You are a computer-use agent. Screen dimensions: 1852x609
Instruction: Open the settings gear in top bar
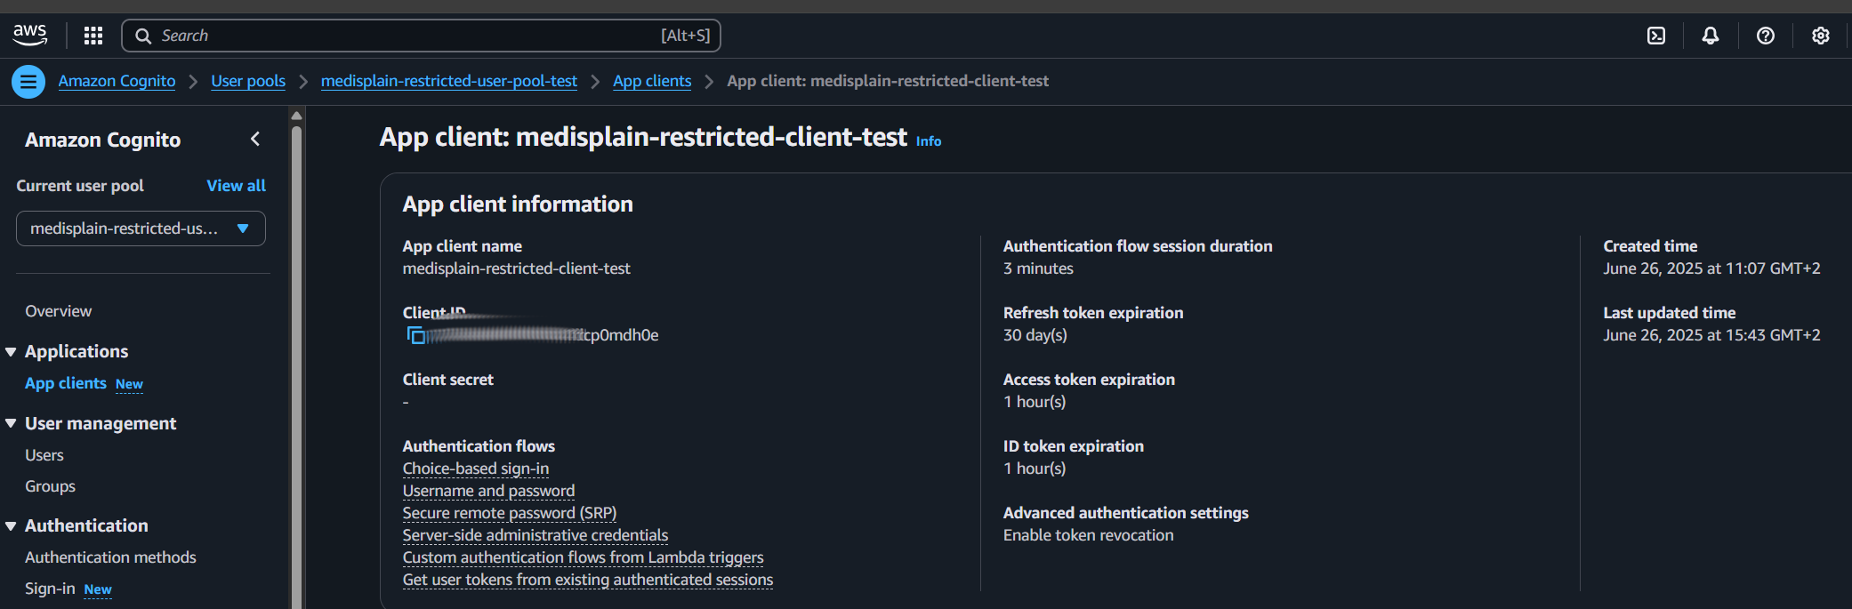(1821, 36)
